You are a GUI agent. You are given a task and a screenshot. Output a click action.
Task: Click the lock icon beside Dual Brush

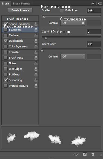[36, 41]
